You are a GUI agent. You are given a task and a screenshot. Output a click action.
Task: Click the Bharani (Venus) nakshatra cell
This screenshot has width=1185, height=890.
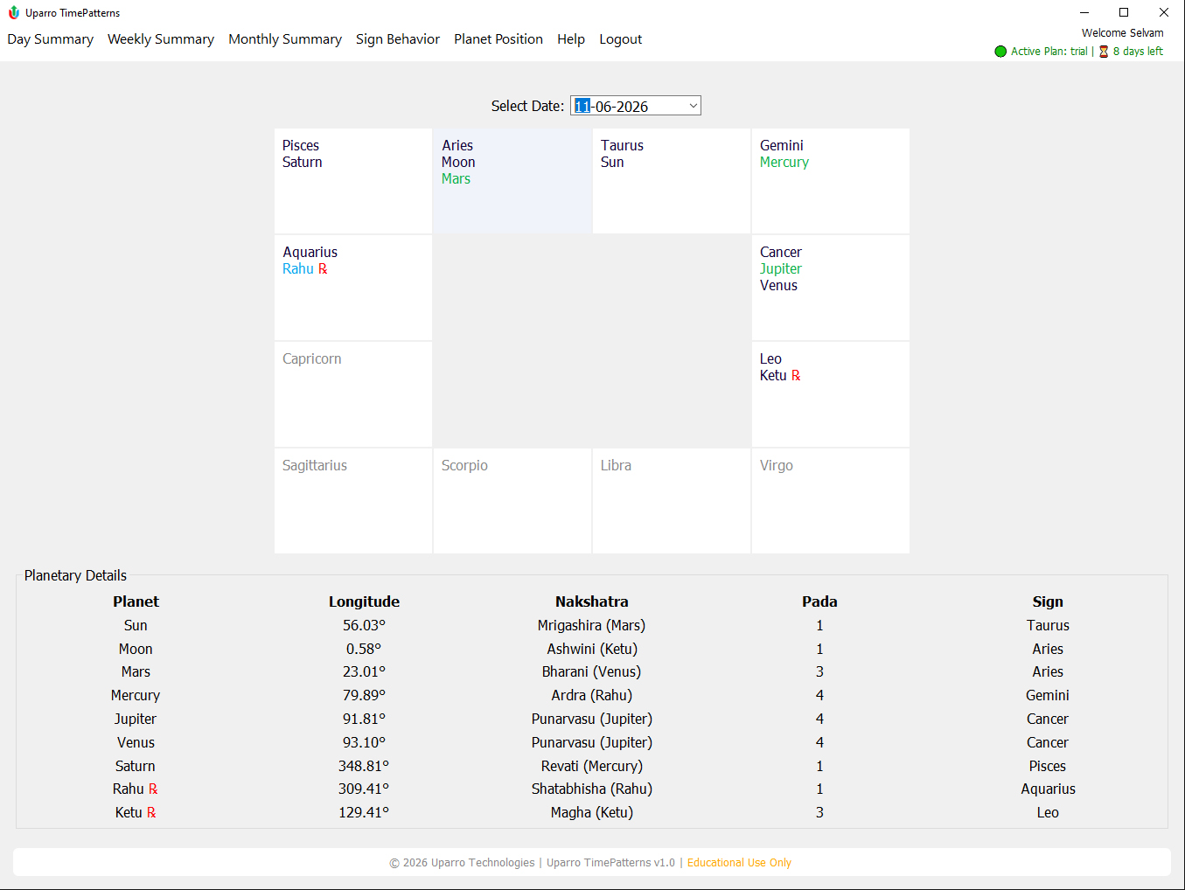click(x=592, y=671)
